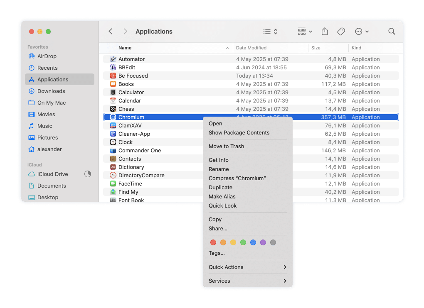Choose Move to Trash
Screen dimensions: 424x308
[x=247, y=146]
